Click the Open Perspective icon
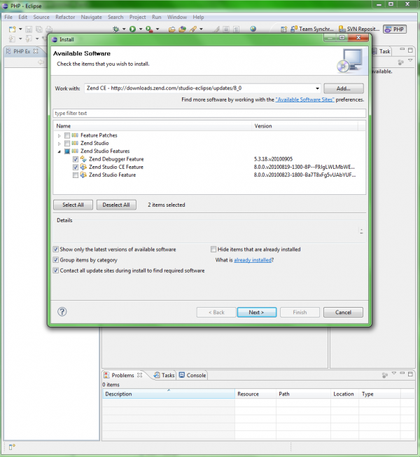The image size is (420, 457). coord(283,29)
